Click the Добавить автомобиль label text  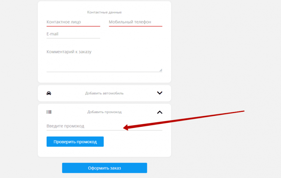click(104, 93)
